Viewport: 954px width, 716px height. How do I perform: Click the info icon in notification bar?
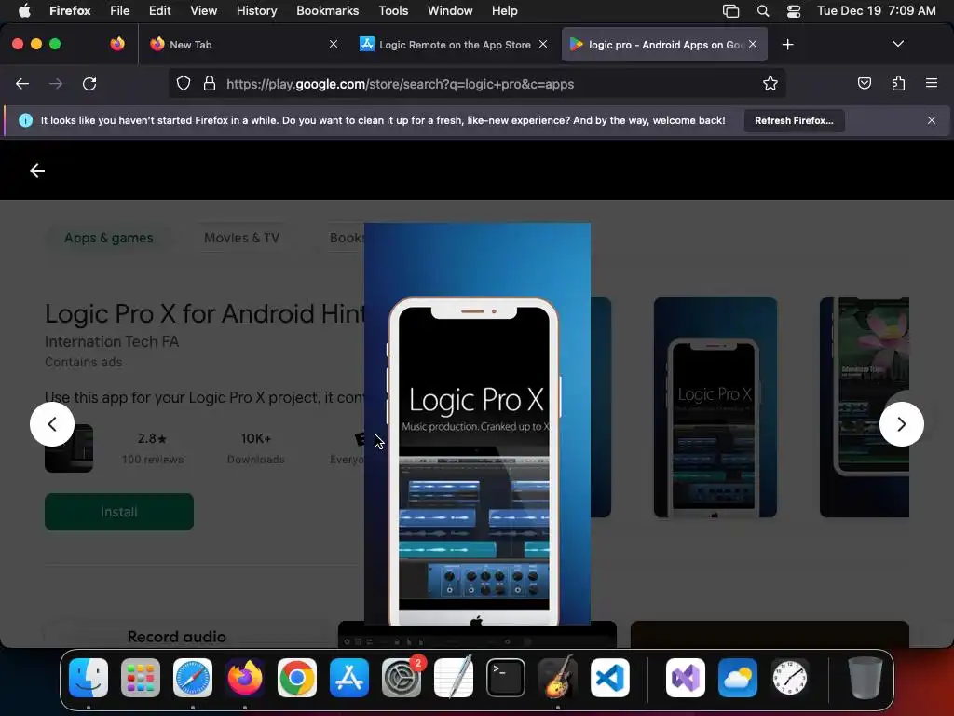(x=25, y=120)
